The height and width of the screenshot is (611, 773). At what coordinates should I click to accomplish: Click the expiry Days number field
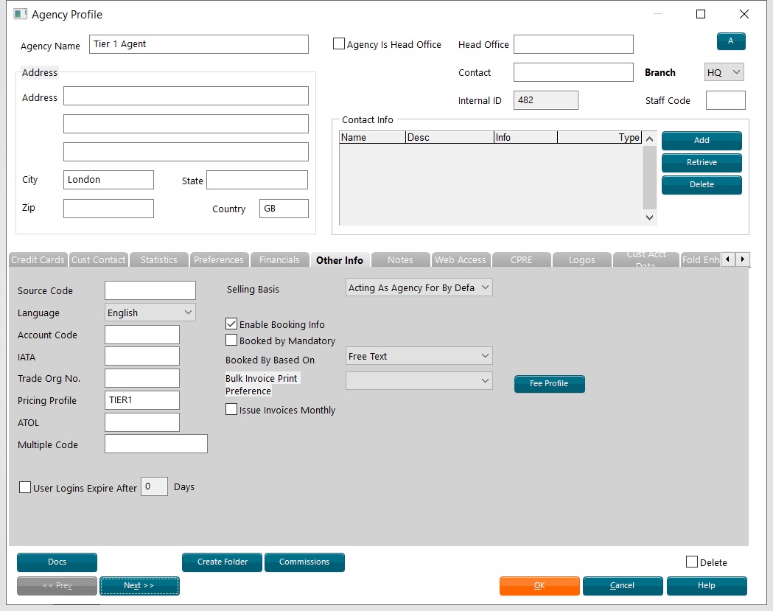pyautogui.click(x=154, y=486)
